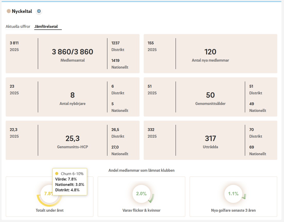
Task: Click the Varav flickor & kvinnor label
Action: 141,210
